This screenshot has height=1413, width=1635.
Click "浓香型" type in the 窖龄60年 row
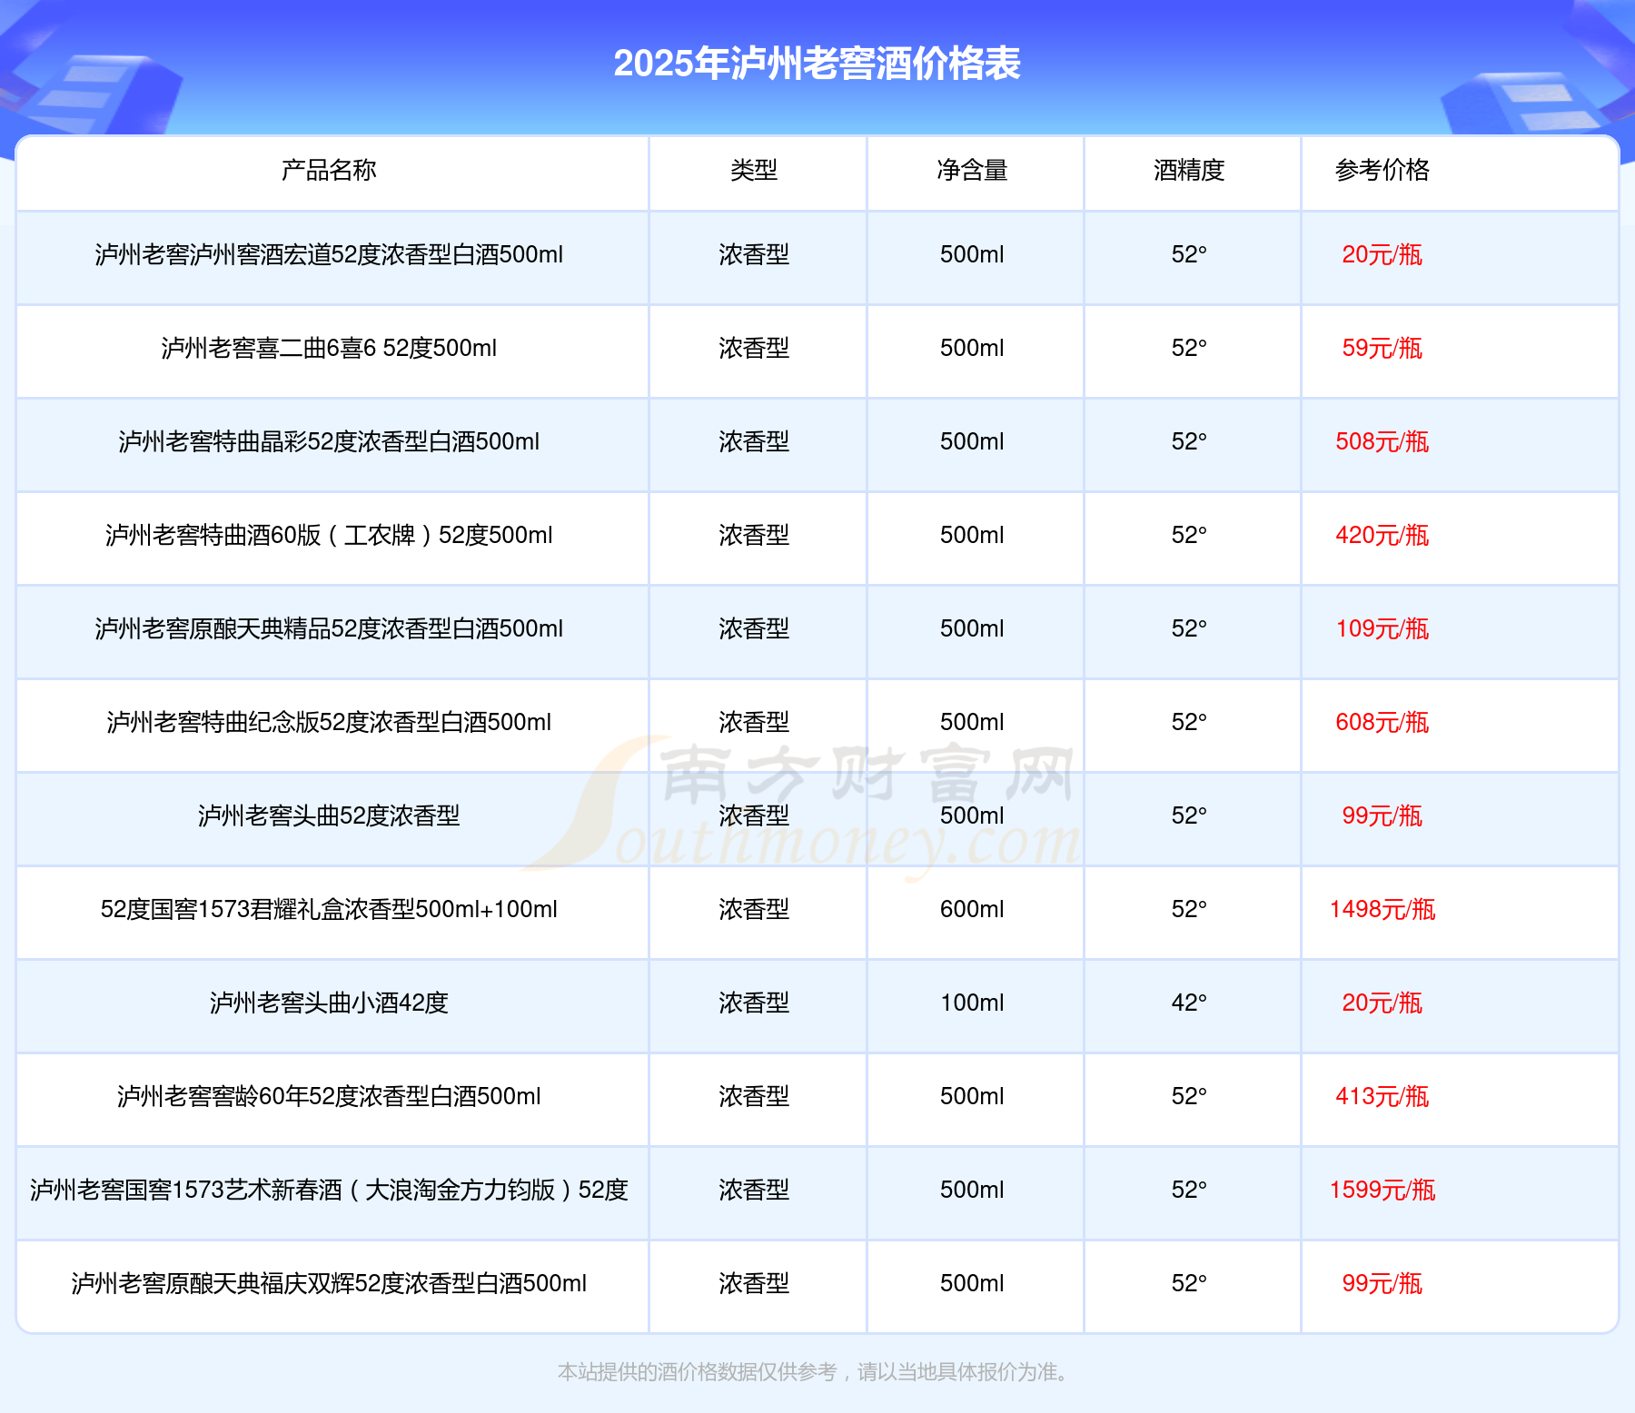pos(754,1097)
